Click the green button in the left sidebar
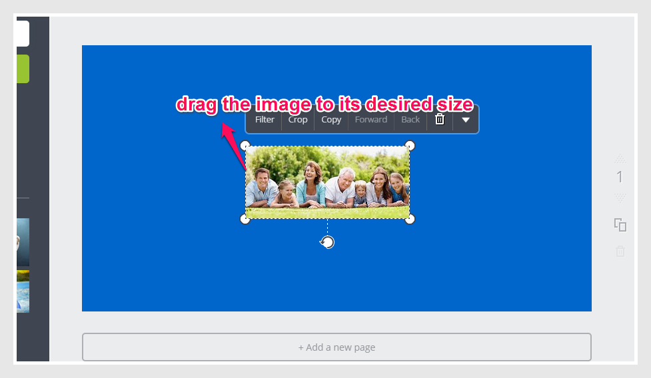Image resolution: width=651 pixels, height=378 pixels. click(x=23, y=69)
